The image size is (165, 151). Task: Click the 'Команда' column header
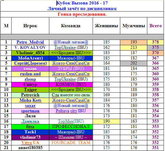coord(71,26)
